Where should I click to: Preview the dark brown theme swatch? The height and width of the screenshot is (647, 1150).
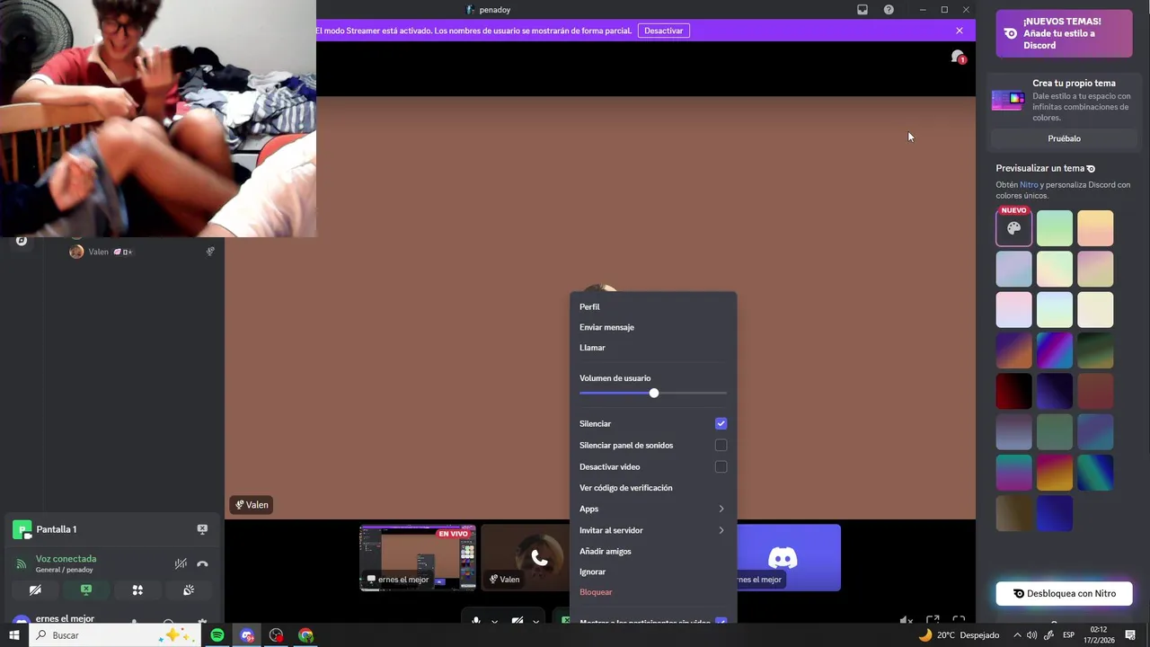(x=1013, y=513)
